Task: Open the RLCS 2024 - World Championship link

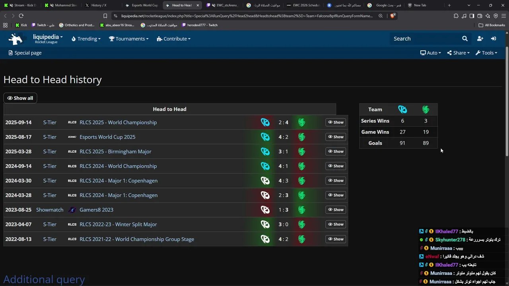Action: click(118, 166)
